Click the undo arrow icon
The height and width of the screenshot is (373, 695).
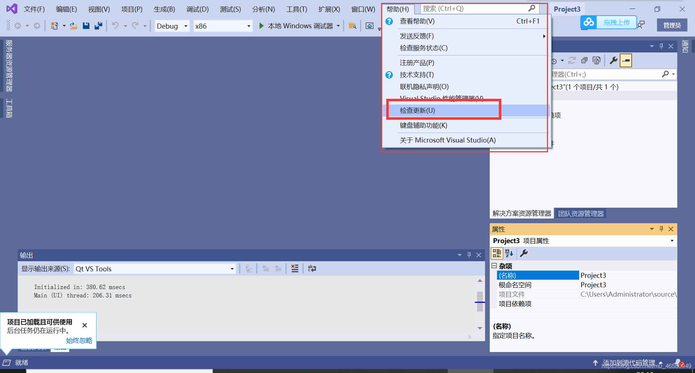115,26
